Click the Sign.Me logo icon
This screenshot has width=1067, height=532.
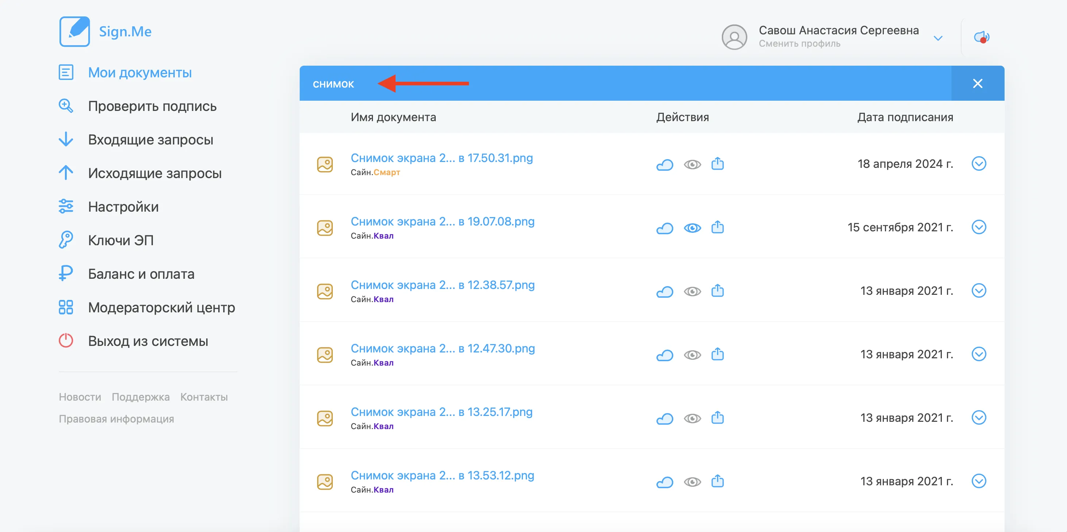tap(74, 31)
